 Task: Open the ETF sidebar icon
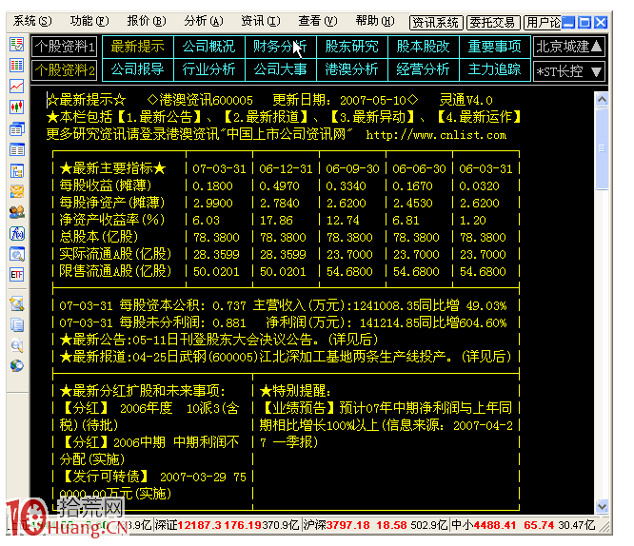click(x=16, y=275)
